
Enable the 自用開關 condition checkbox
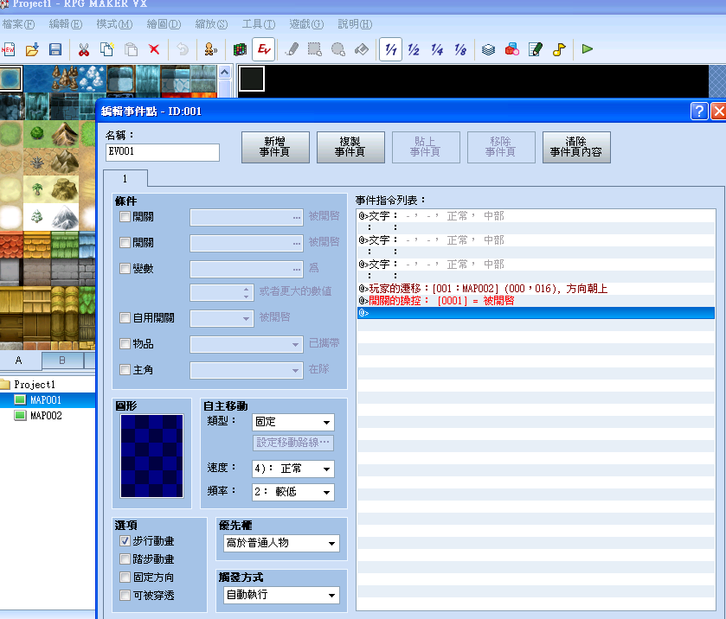[125, 317]
